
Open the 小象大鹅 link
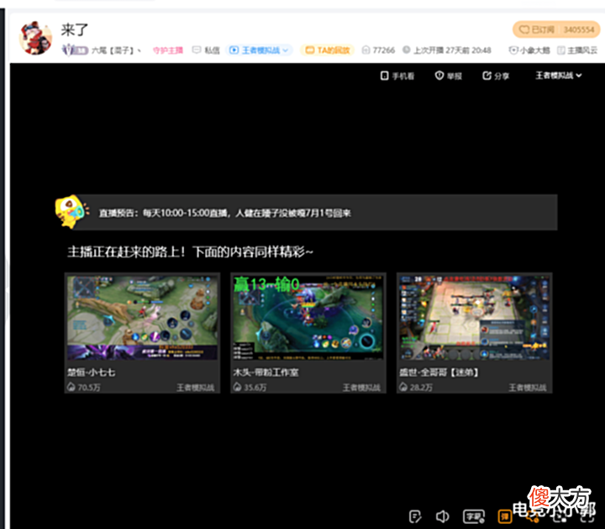529,50
